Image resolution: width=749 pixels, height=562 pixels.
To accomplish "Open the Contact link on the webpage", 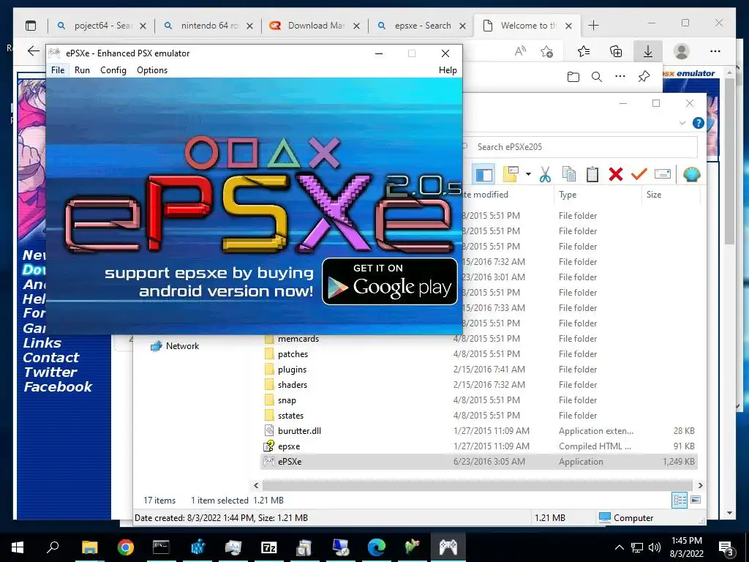I will point(51,357).
